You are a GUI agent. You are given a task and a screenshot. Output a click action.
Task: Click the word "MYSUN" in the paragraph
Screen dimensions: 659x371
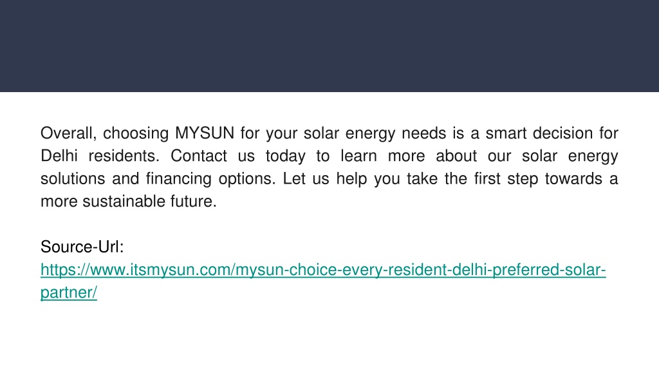pos(205,133)
